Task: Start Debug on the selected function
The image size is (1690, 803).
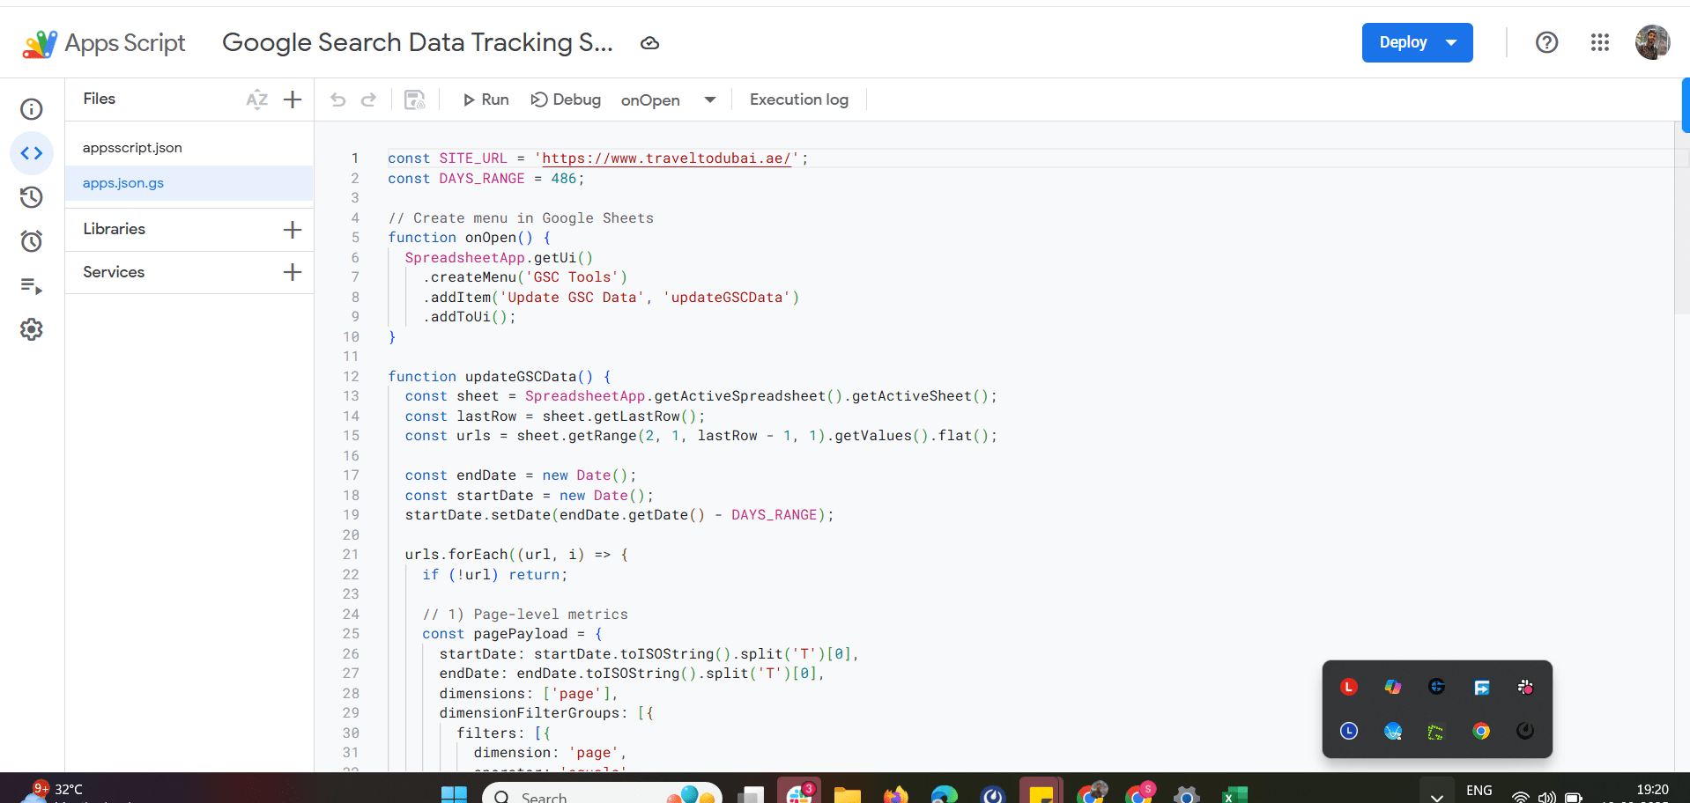Action: pos(566,99)
